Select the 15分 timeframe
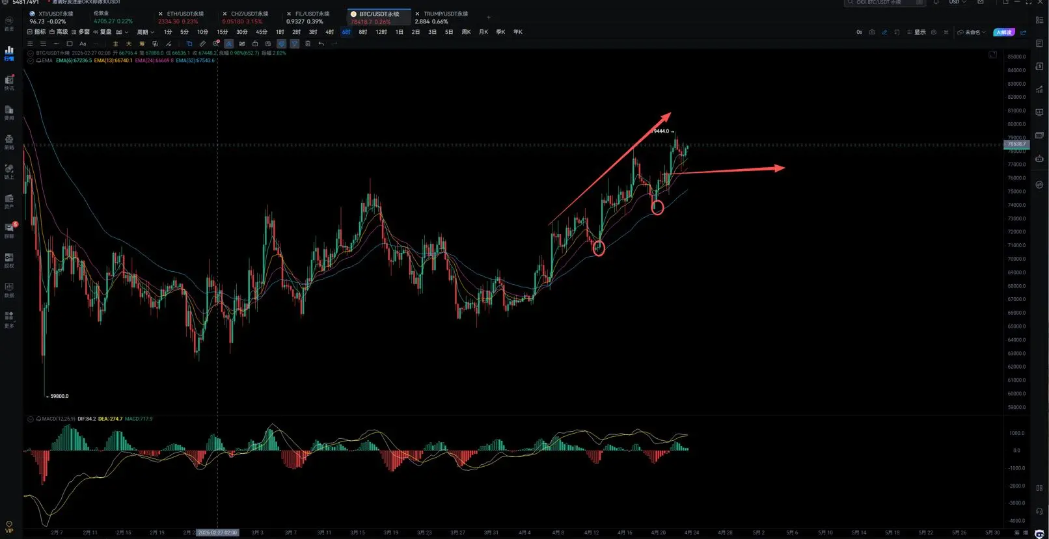The height and width of the screenshot is (539, 1049). [x=223, y=32]
